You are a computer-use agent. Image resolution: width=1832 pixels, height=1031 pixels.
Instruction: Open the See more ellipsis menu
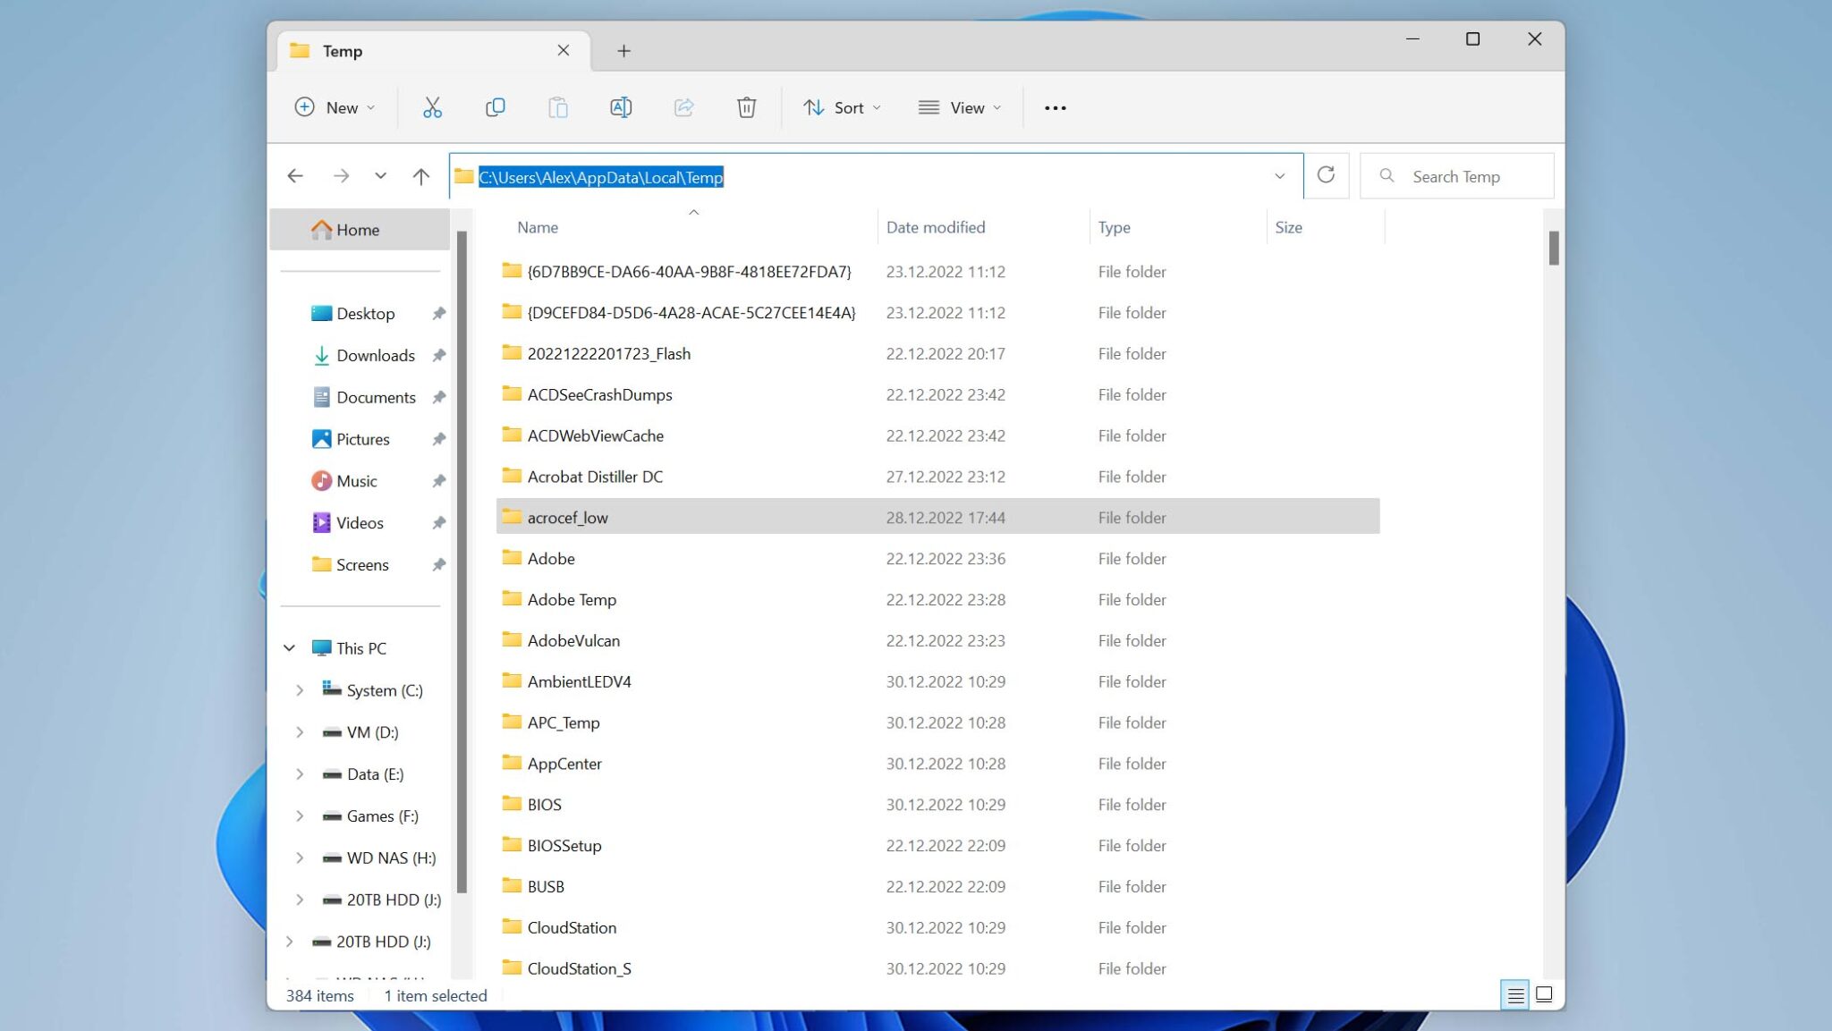1055,107
